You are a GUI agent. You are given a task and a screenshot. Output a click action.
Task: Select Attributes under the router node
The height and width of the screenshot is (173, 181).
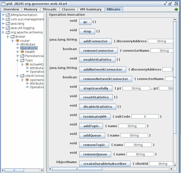[x=28, y=44]
